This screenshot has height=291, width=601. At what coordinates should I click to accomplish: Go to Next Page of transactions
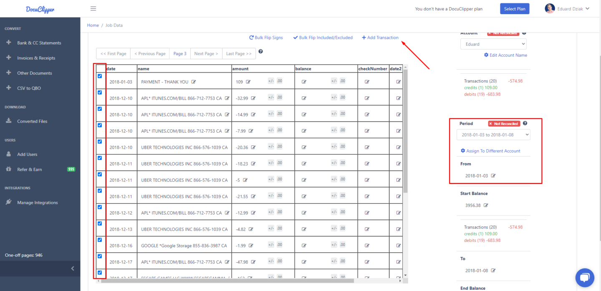206,53
